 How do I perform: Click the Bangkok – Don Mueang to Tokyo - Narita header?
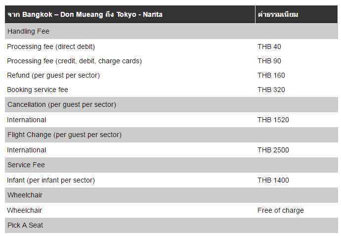pos(85,14)
